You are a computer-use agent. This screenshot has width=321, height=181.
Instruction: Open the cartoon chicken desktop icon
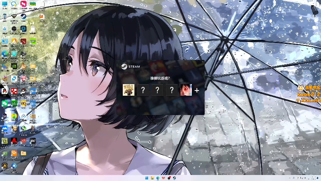pos(23,66)
